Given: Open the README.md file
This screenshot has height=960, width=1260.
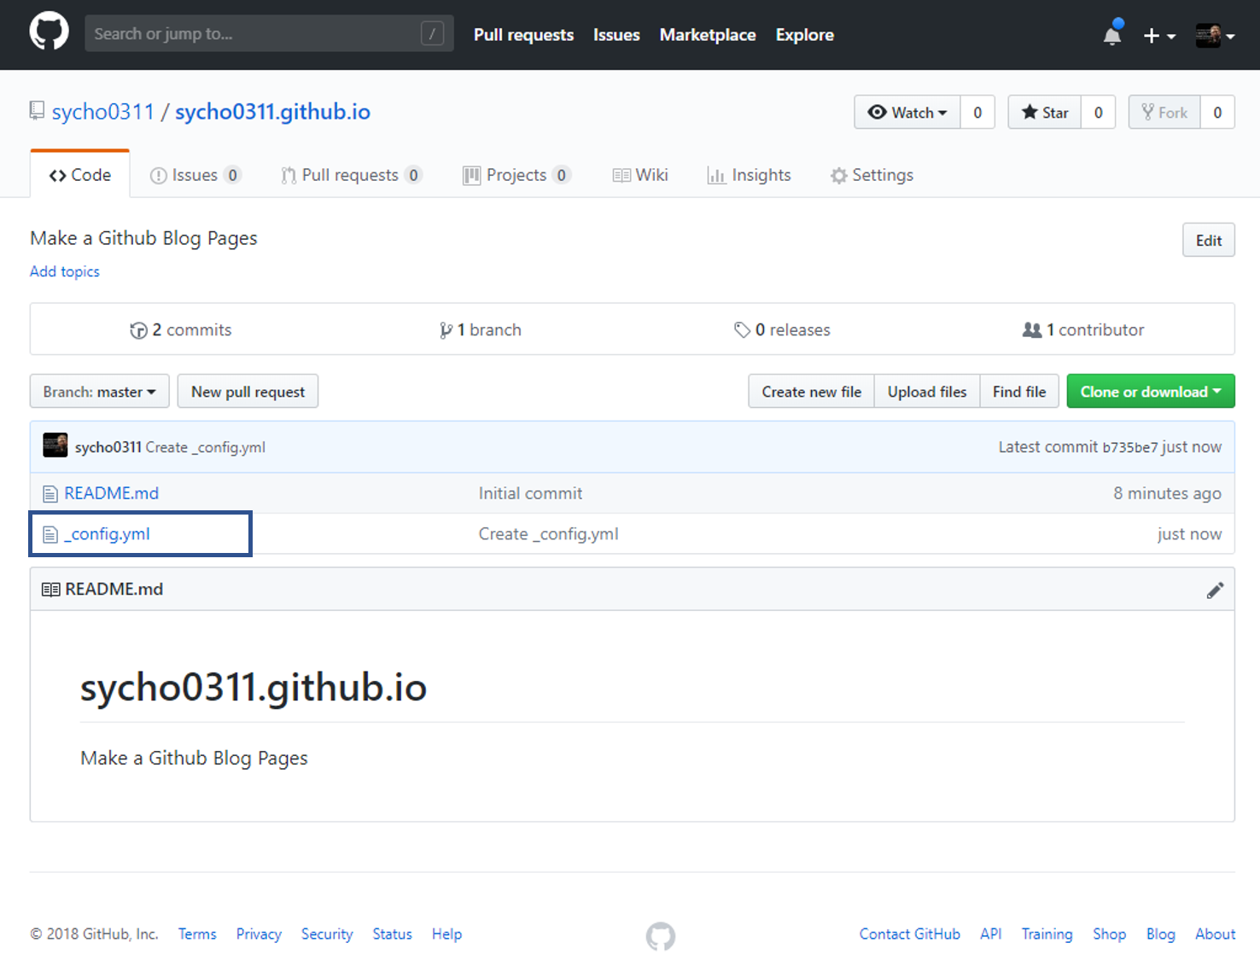Looking at the screenshot, I should (x=112, y=493).
